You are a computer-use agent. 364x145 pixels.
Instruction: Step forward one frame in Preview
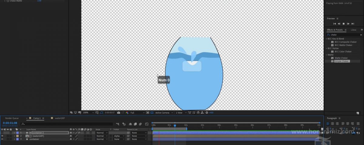(348, 24)
